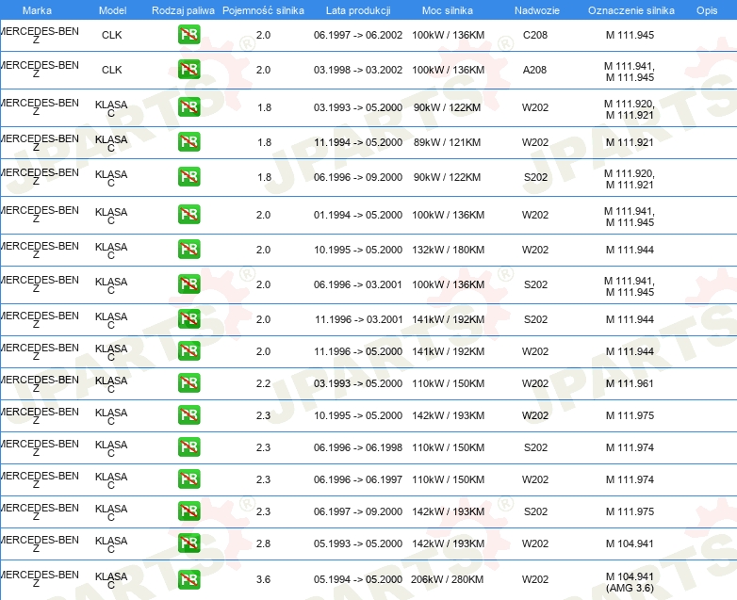Click the Moc silnika column header

click(448, 10)
